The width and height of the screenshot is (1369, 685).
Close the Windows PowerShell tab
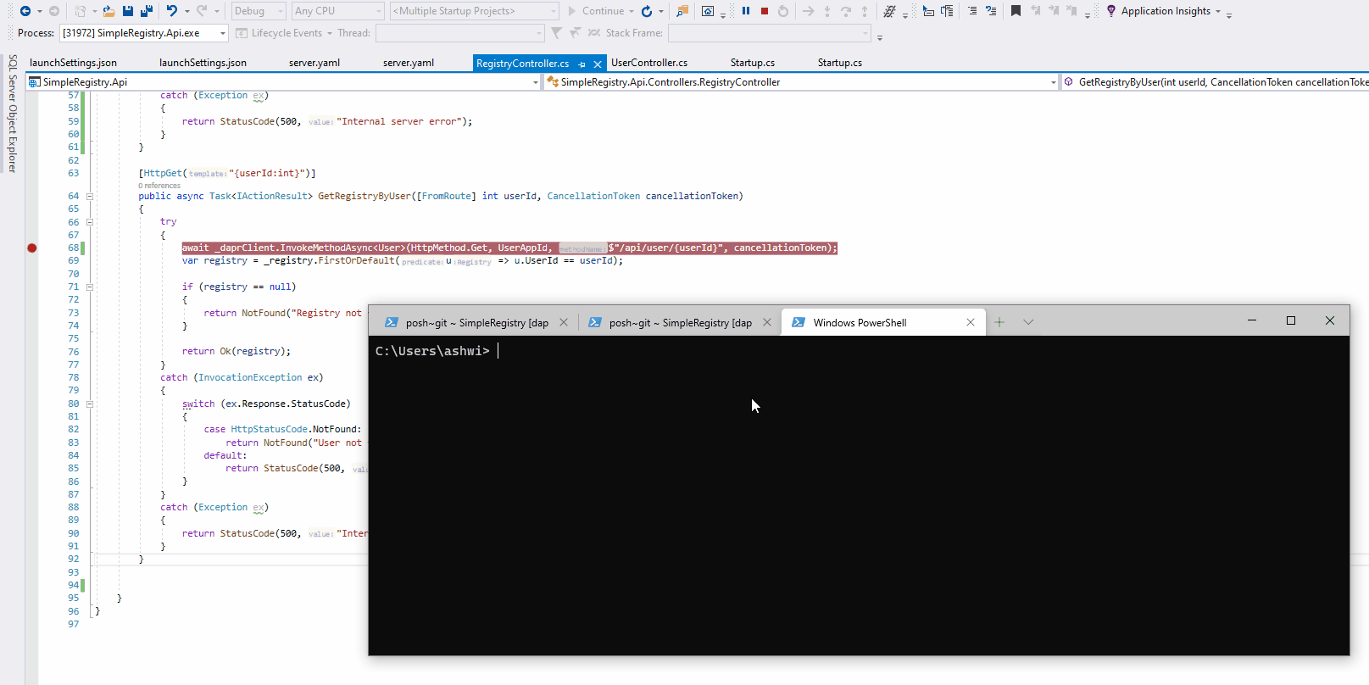click(971, 322)
